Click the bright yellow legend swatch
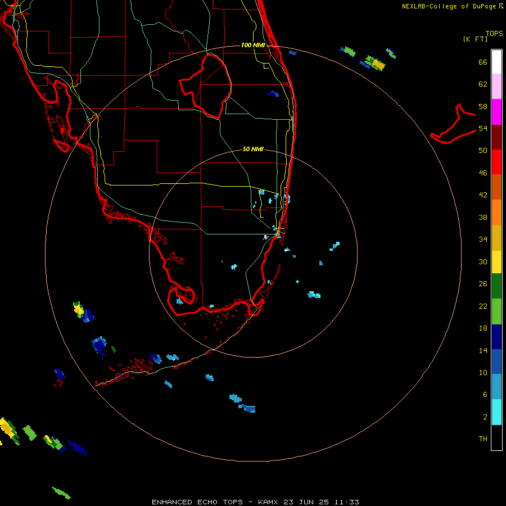 point(496,262)
